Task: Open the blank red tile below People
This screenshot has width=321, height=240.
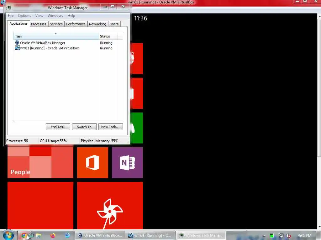Action: (x=40, y=206)
